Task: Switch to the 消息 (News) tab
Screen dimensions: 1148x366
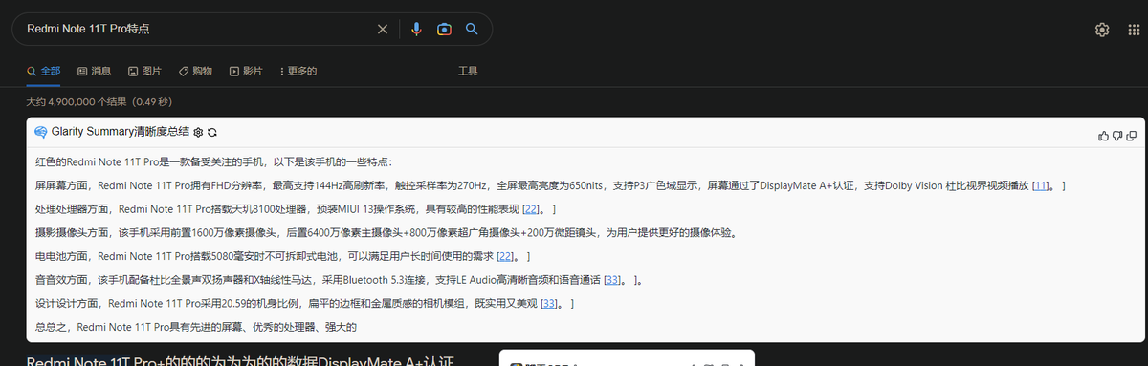Action: click(94, 71)
